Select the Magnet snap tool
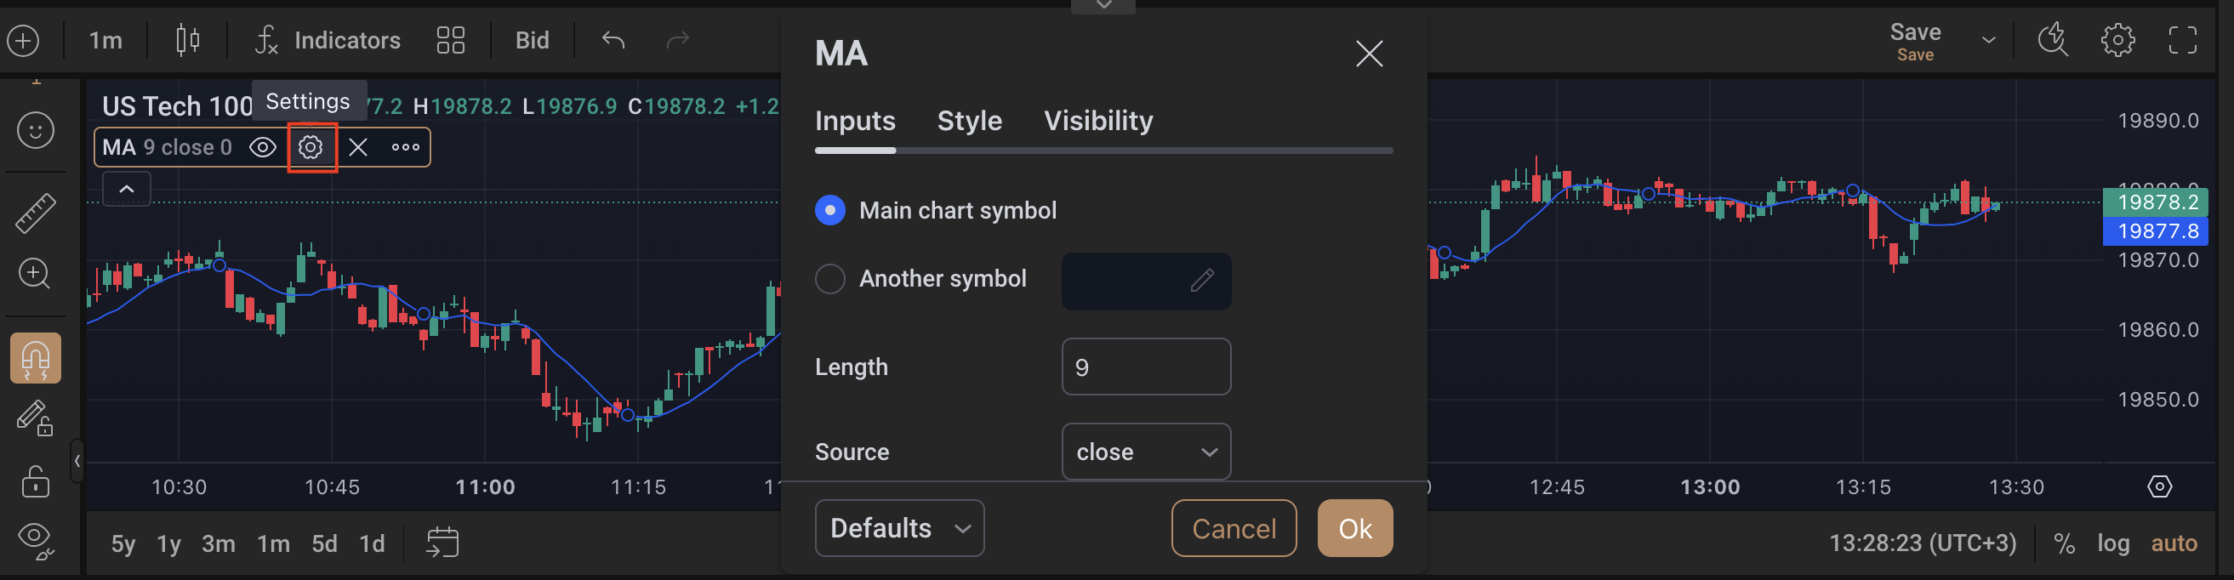 tap(35, 357)
